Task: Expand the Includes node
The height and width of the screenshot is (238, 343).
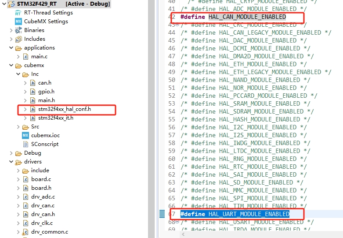Action: (x=11, y=39)
